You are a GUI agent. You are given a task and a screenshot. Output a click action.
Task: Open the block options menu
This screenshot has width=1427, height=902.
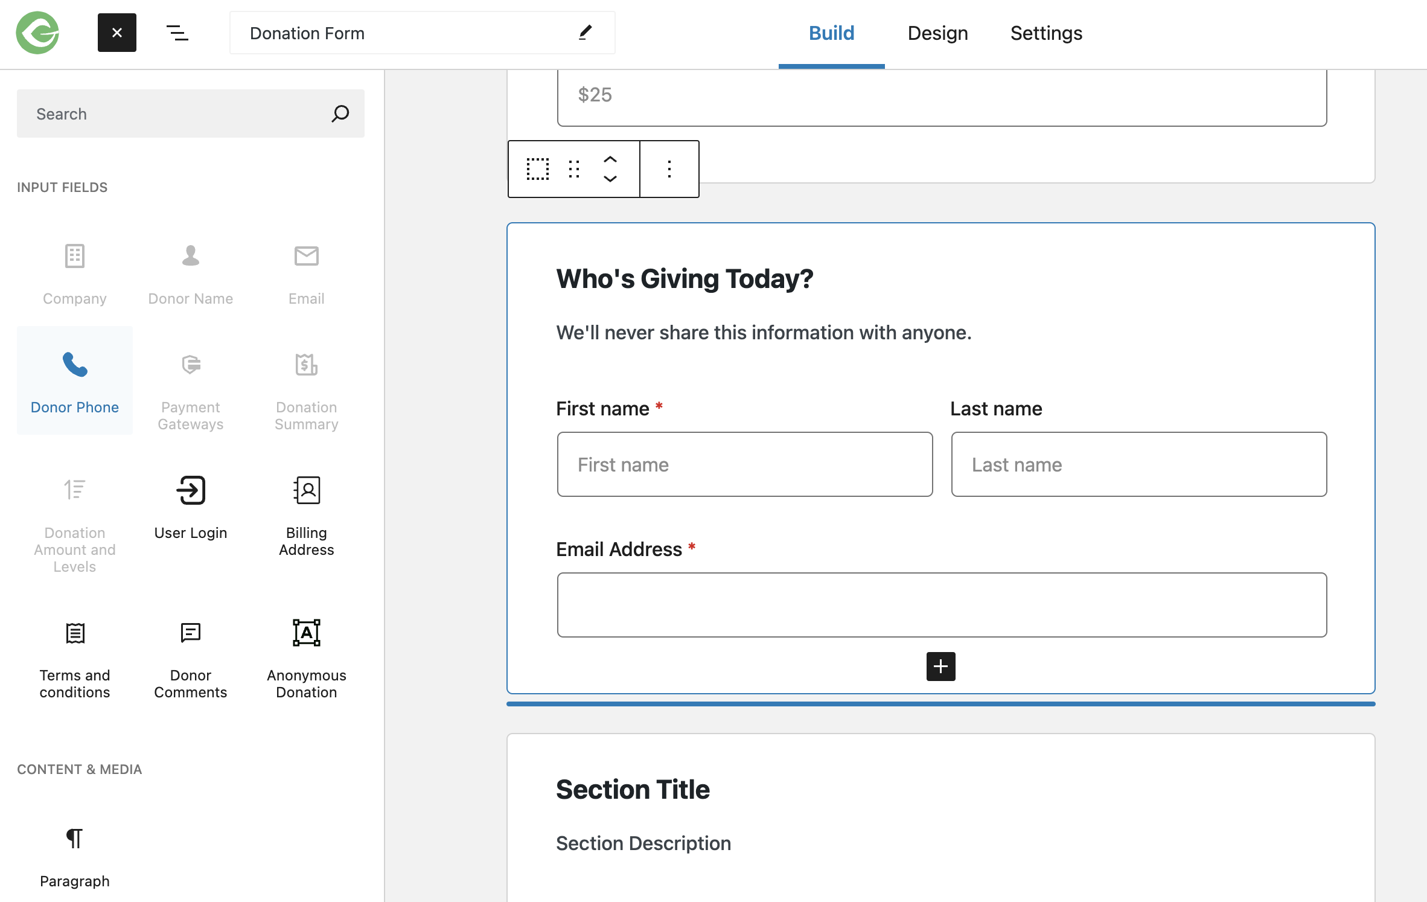669,169
